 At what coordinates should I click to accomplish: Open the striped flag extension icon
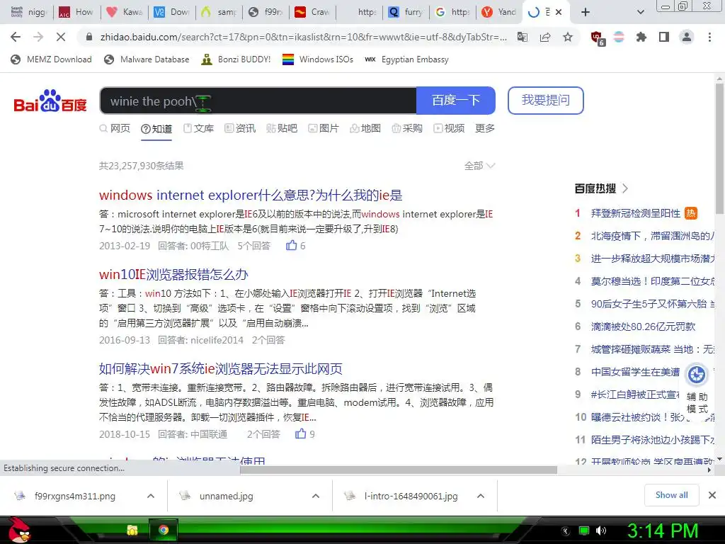[x=619, y=37]
